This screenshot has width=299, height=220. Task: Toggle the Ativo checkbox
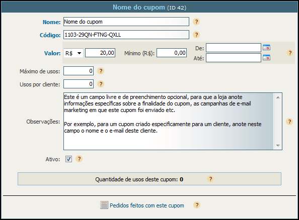68,159
